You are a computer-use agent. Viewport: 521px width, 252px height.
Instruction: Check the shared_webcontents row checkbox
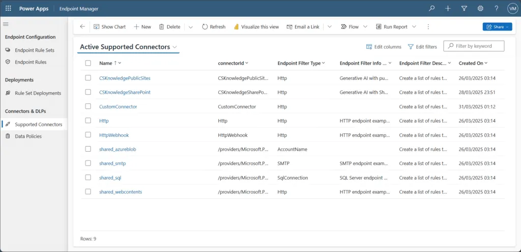pos(88,192)
